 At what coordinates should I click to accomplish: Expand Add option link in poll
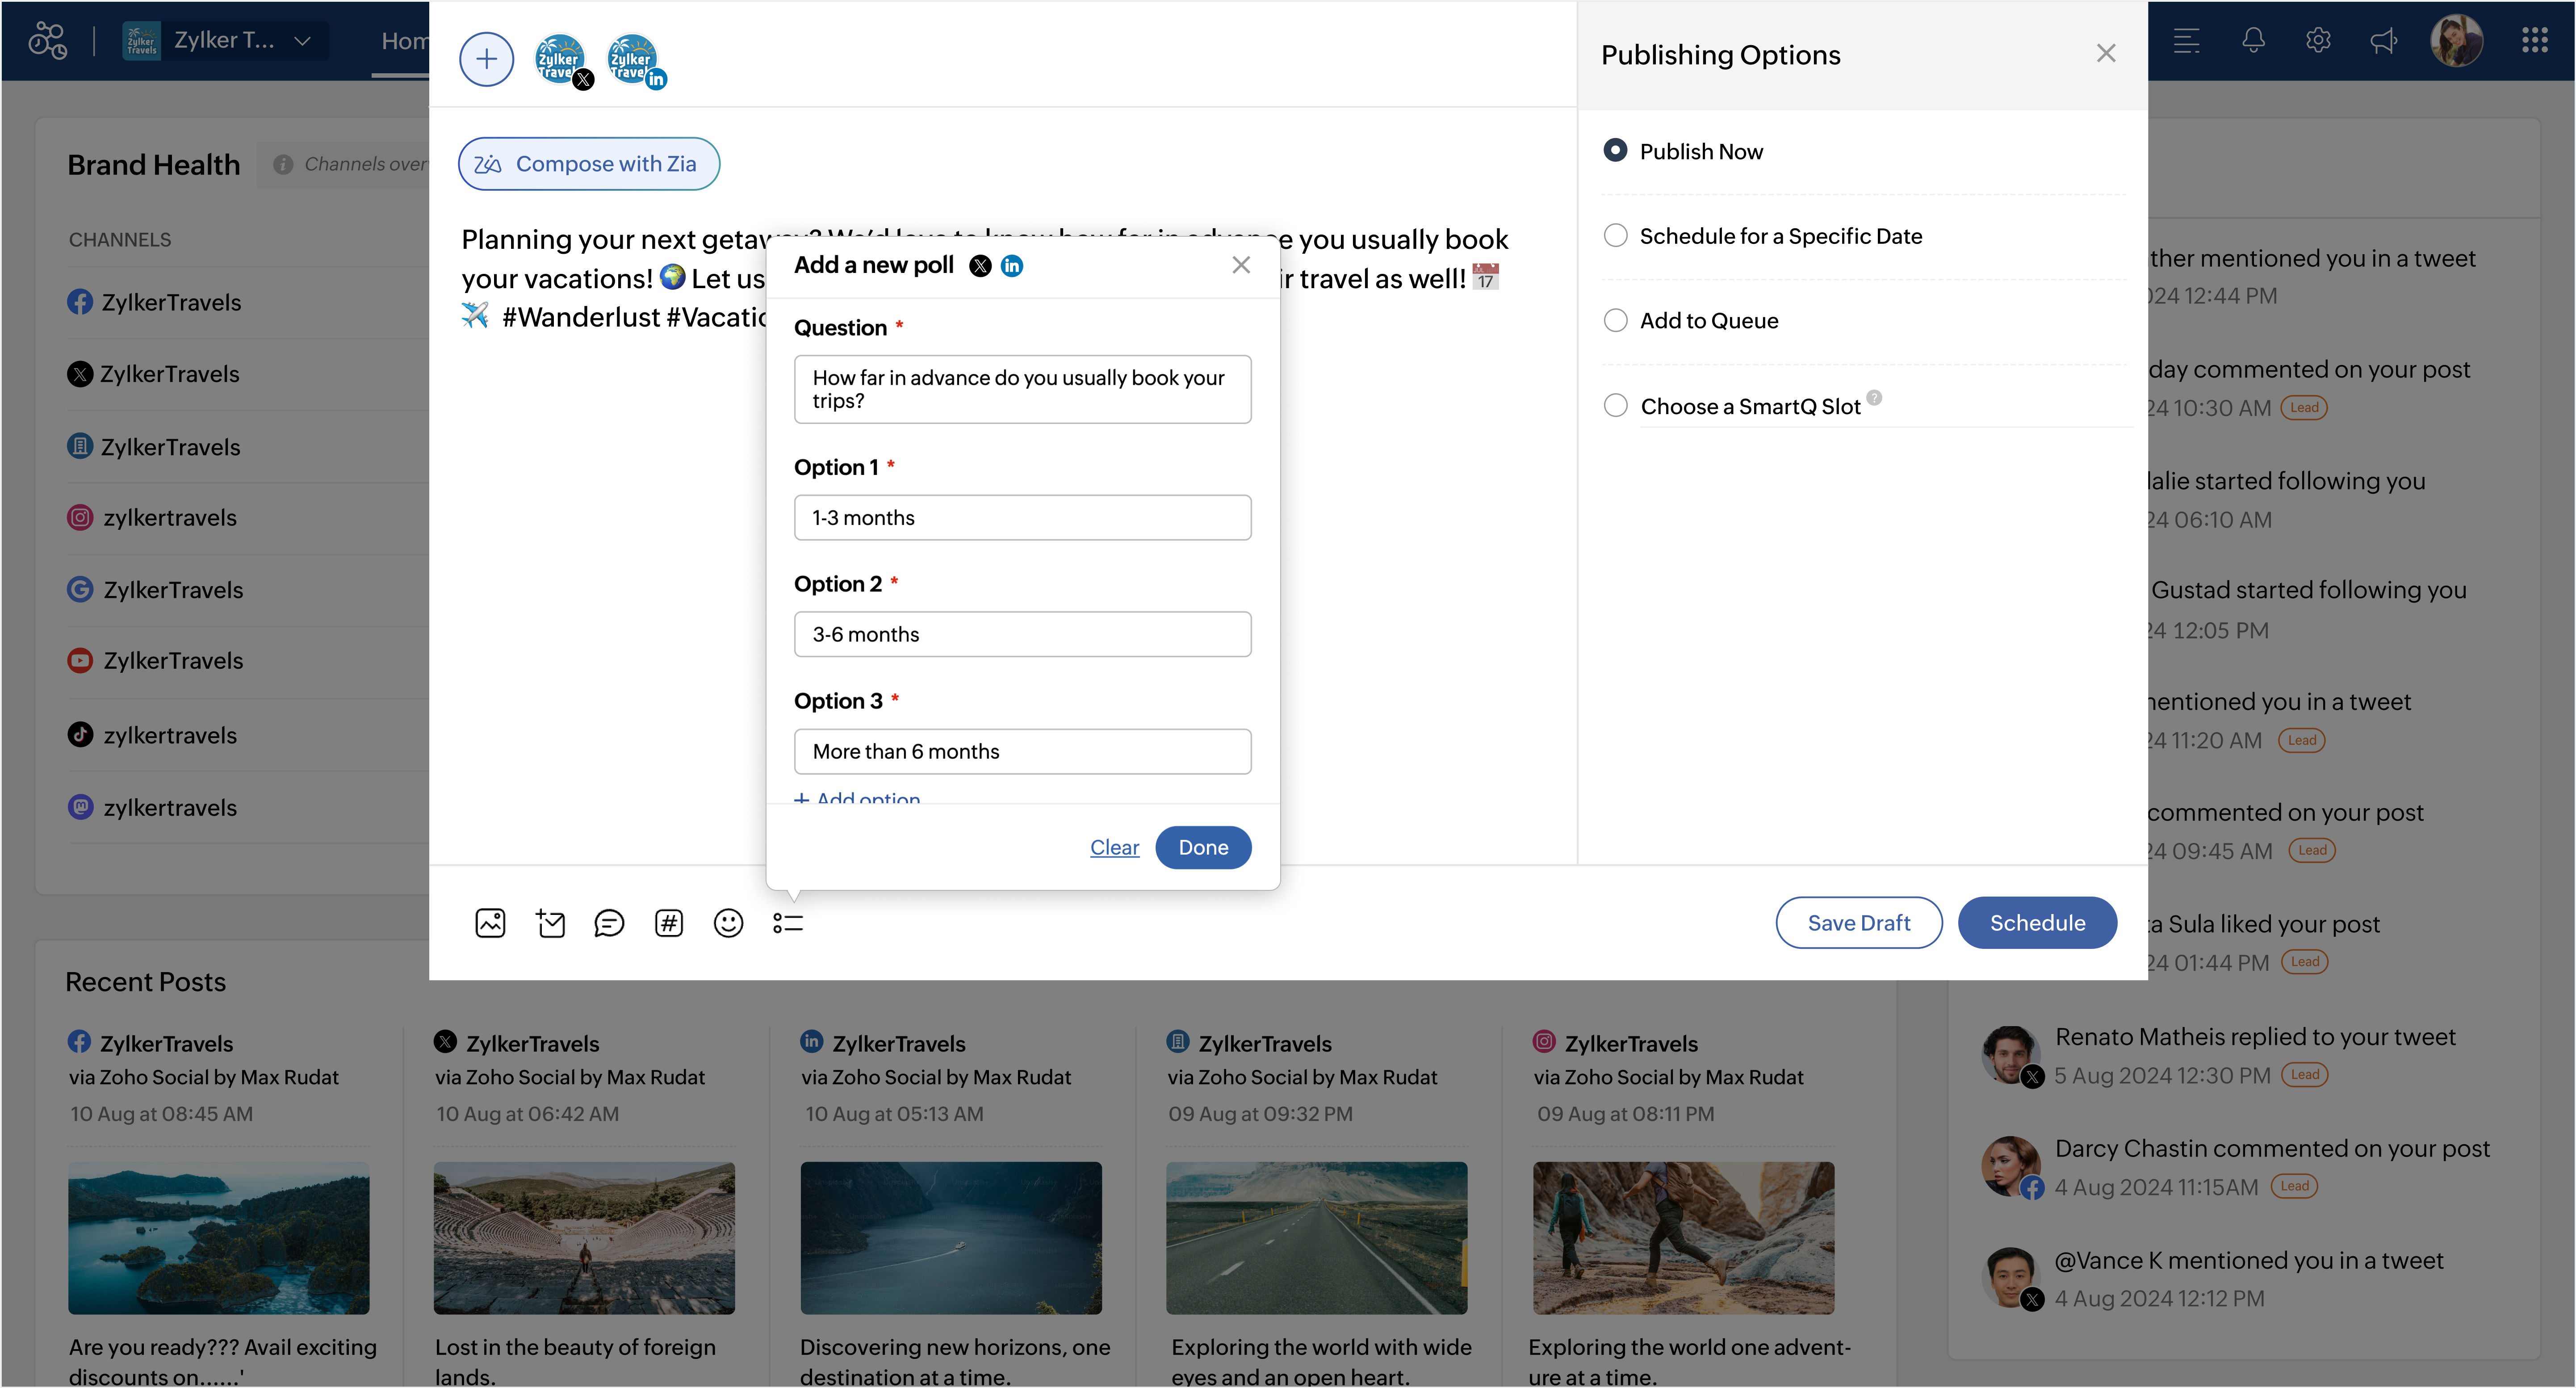coord(858,798)
